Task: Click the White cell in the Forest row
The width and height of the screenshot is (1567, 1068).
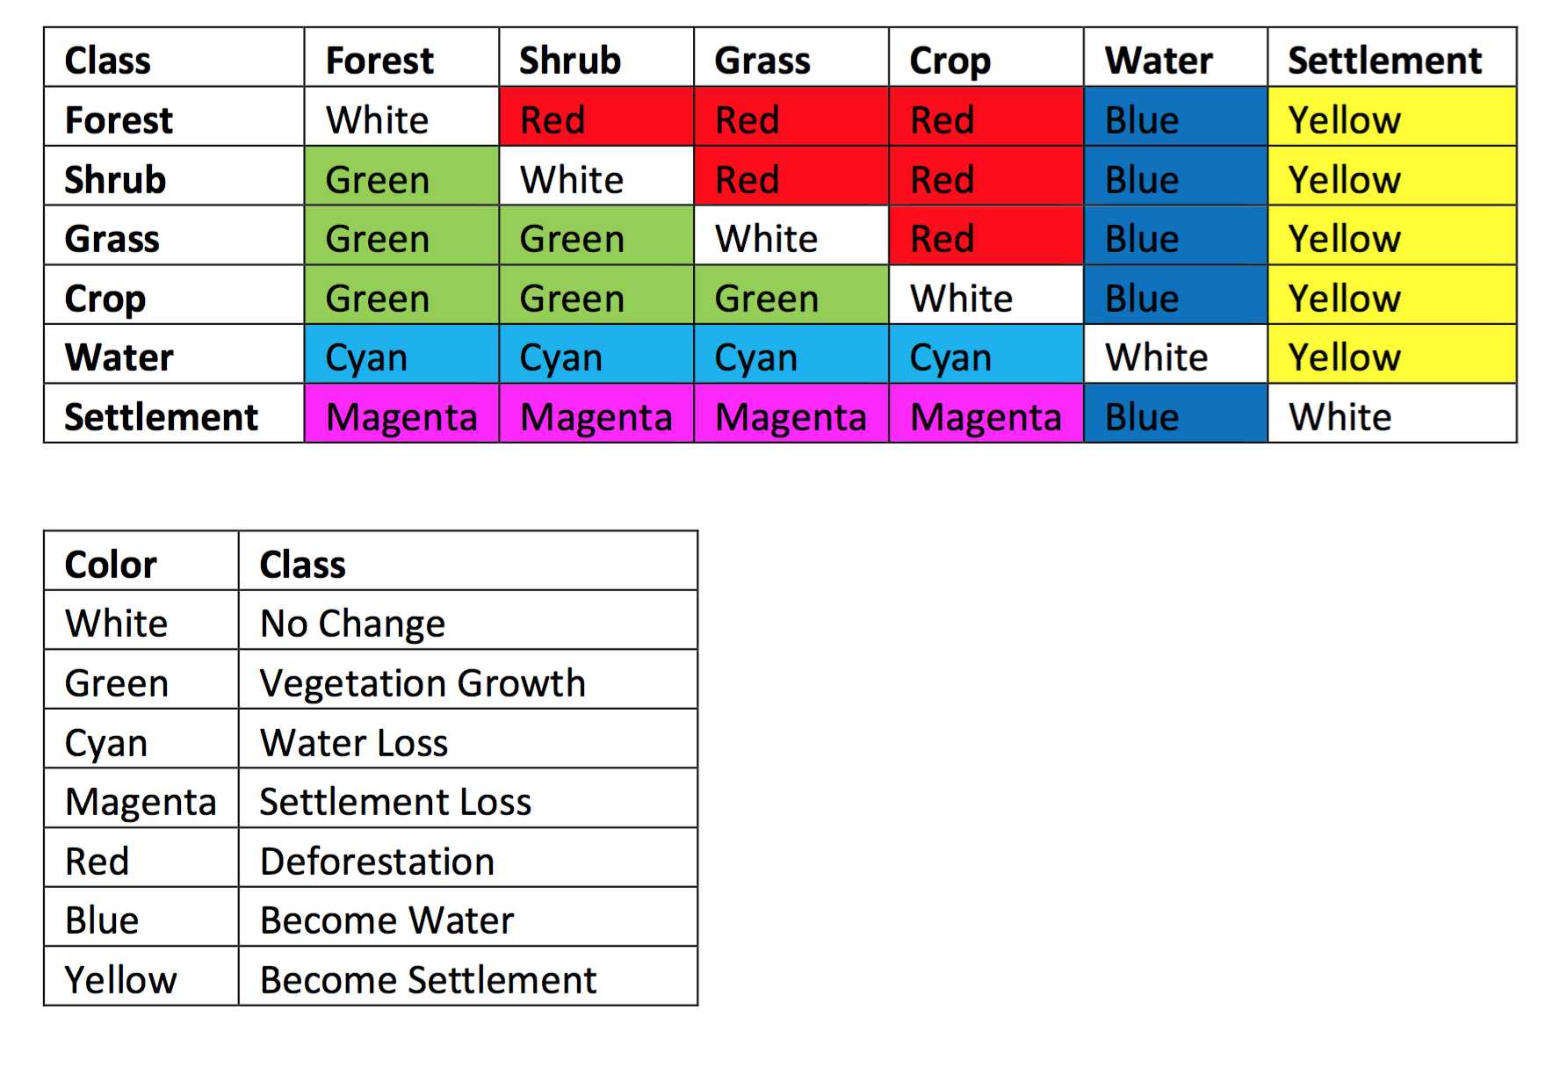Action: 401,117
